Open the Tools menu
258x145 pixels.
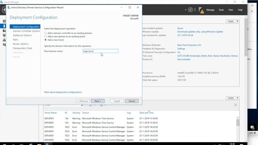(x=221, y=10)
